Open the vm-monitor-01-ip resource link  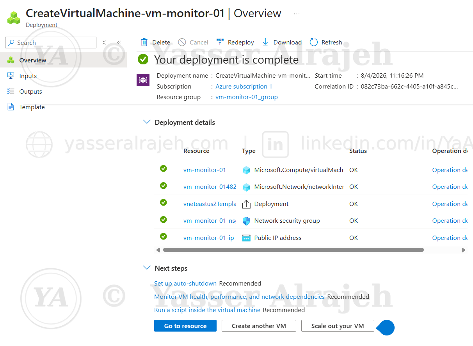pyautogui.click(x=209, y=238)
